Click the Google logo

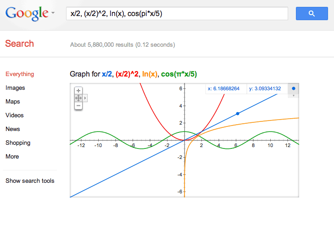27,14
